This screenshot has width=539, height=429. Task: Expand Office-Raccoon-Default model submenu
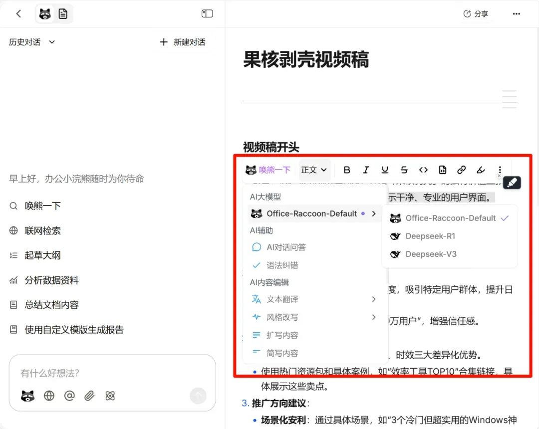click(x=314, y=214)
